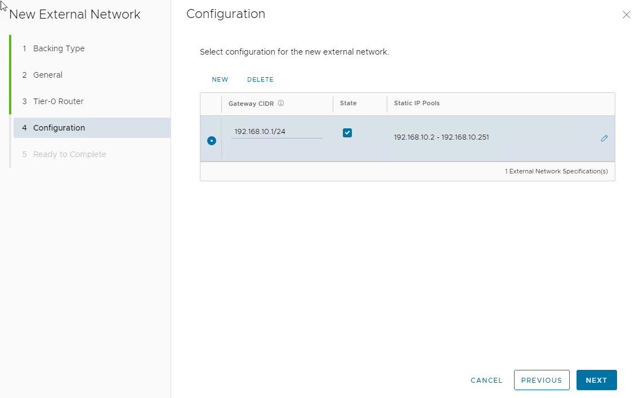Click the State column header
Screen dimensions: 639x398
pos(348,104)
